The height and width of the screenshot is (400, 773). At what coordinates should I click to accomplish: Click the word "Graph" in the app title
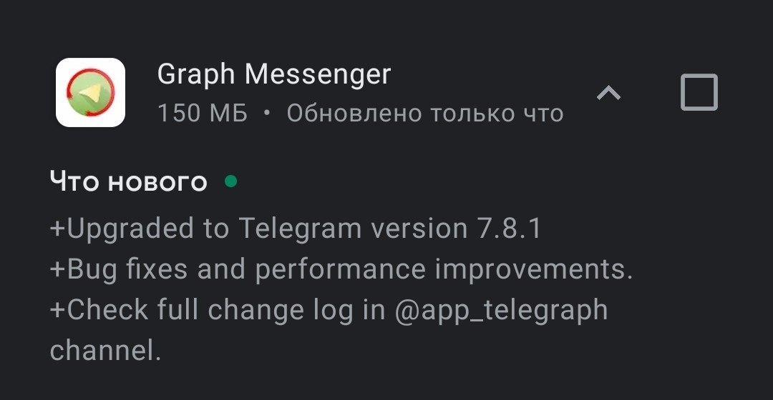196,74
